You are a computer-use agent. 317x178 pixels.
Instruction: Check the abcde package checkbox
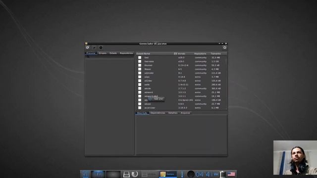[x=140, y=89]
